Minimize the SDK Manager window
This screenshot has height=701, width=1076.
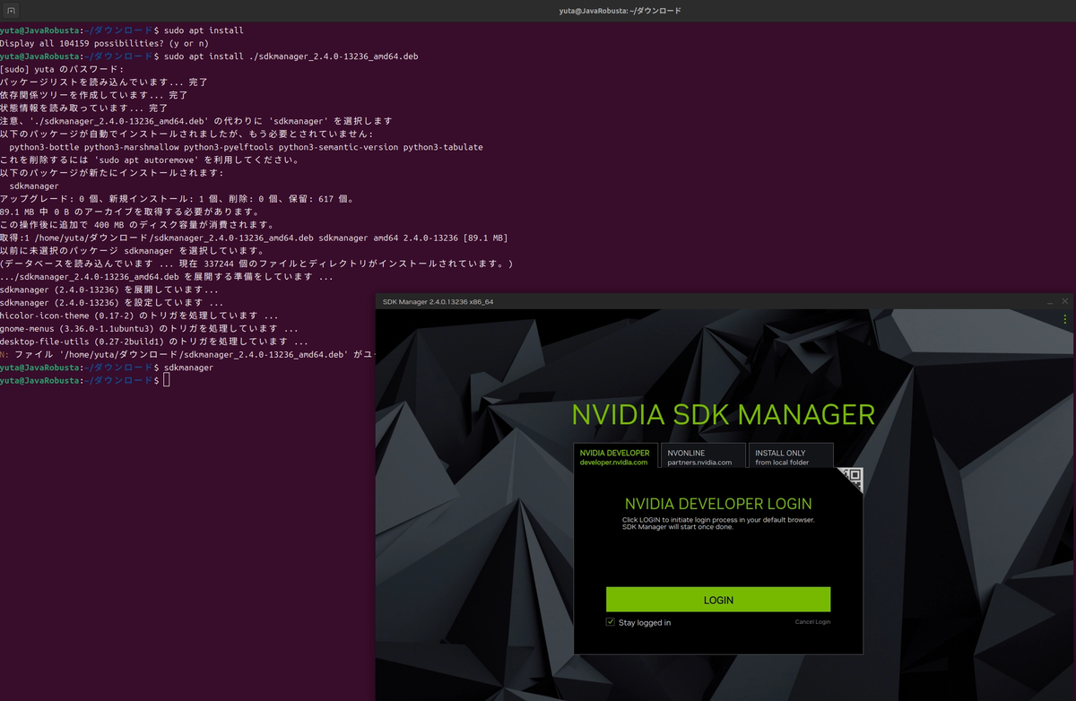[1049, 302]
